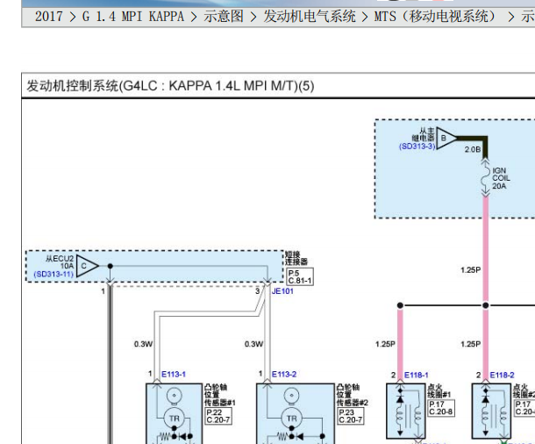Click the 0.3W label on E113-2 wire
535x444 pixels.
[x=253, y=344]
